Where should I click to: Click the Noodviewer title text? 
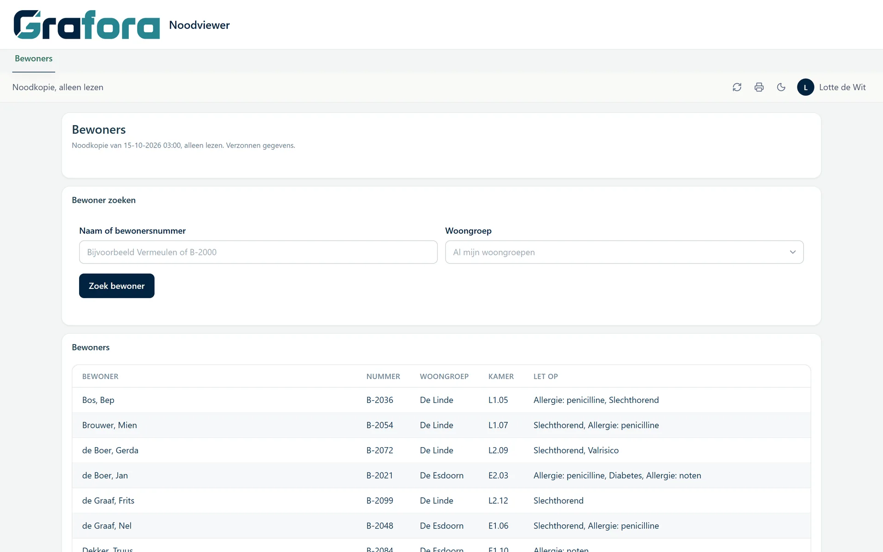pyautogui.click(x=199, y=25)
